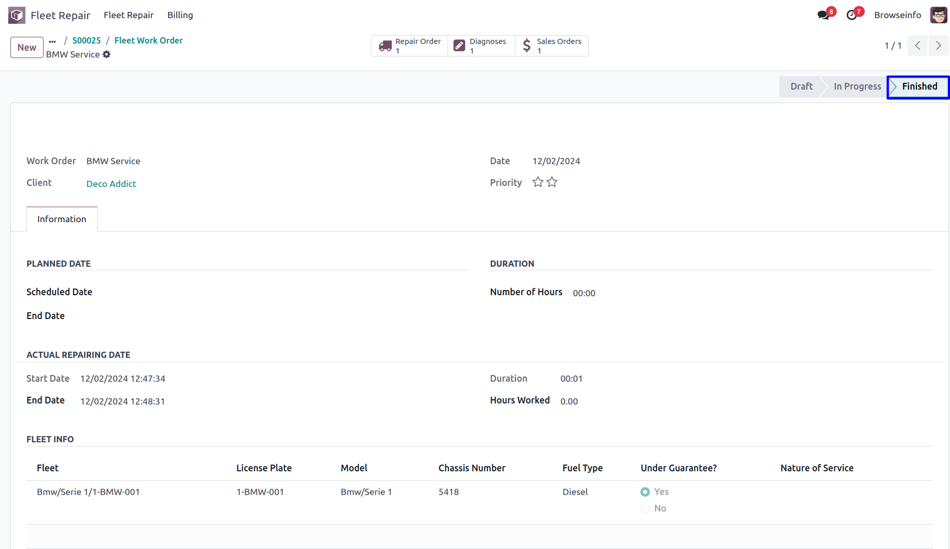Open the Deco Addict client link

[x=111, y=184]
